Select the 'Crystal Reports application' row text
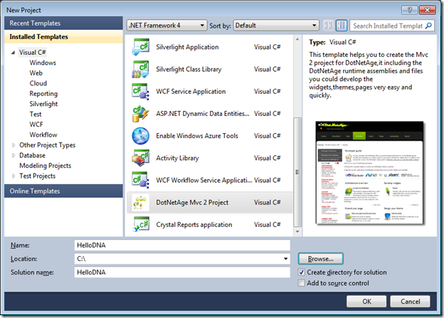This screenshot has height=318, width=444. (194, 225)
